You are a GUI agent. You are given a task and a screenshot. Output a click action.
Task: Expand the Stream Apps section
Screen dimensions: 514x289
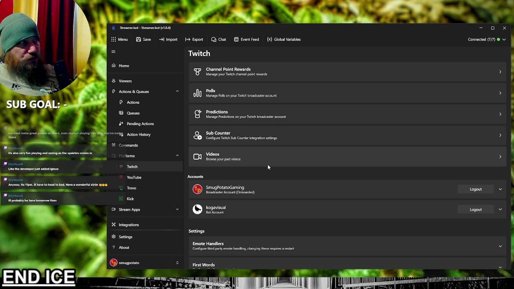(x=177, y=210)
